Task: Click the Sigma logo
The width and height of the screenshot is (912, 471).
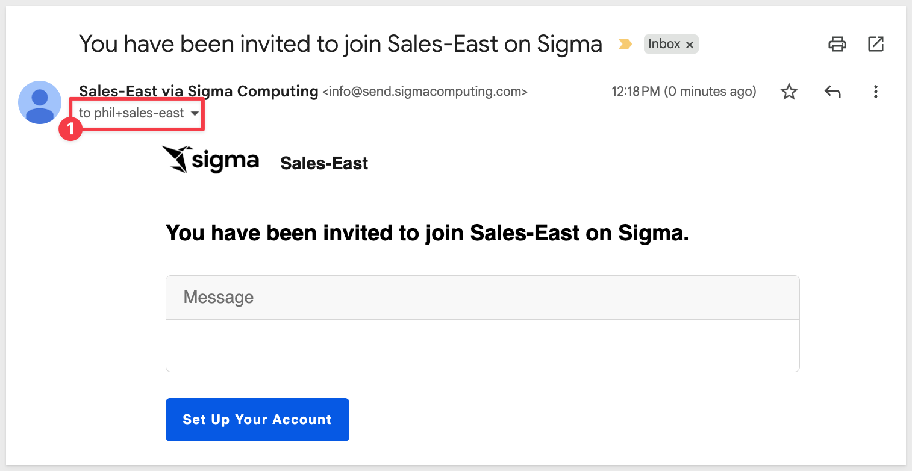Action: click(x=211, y=160)
